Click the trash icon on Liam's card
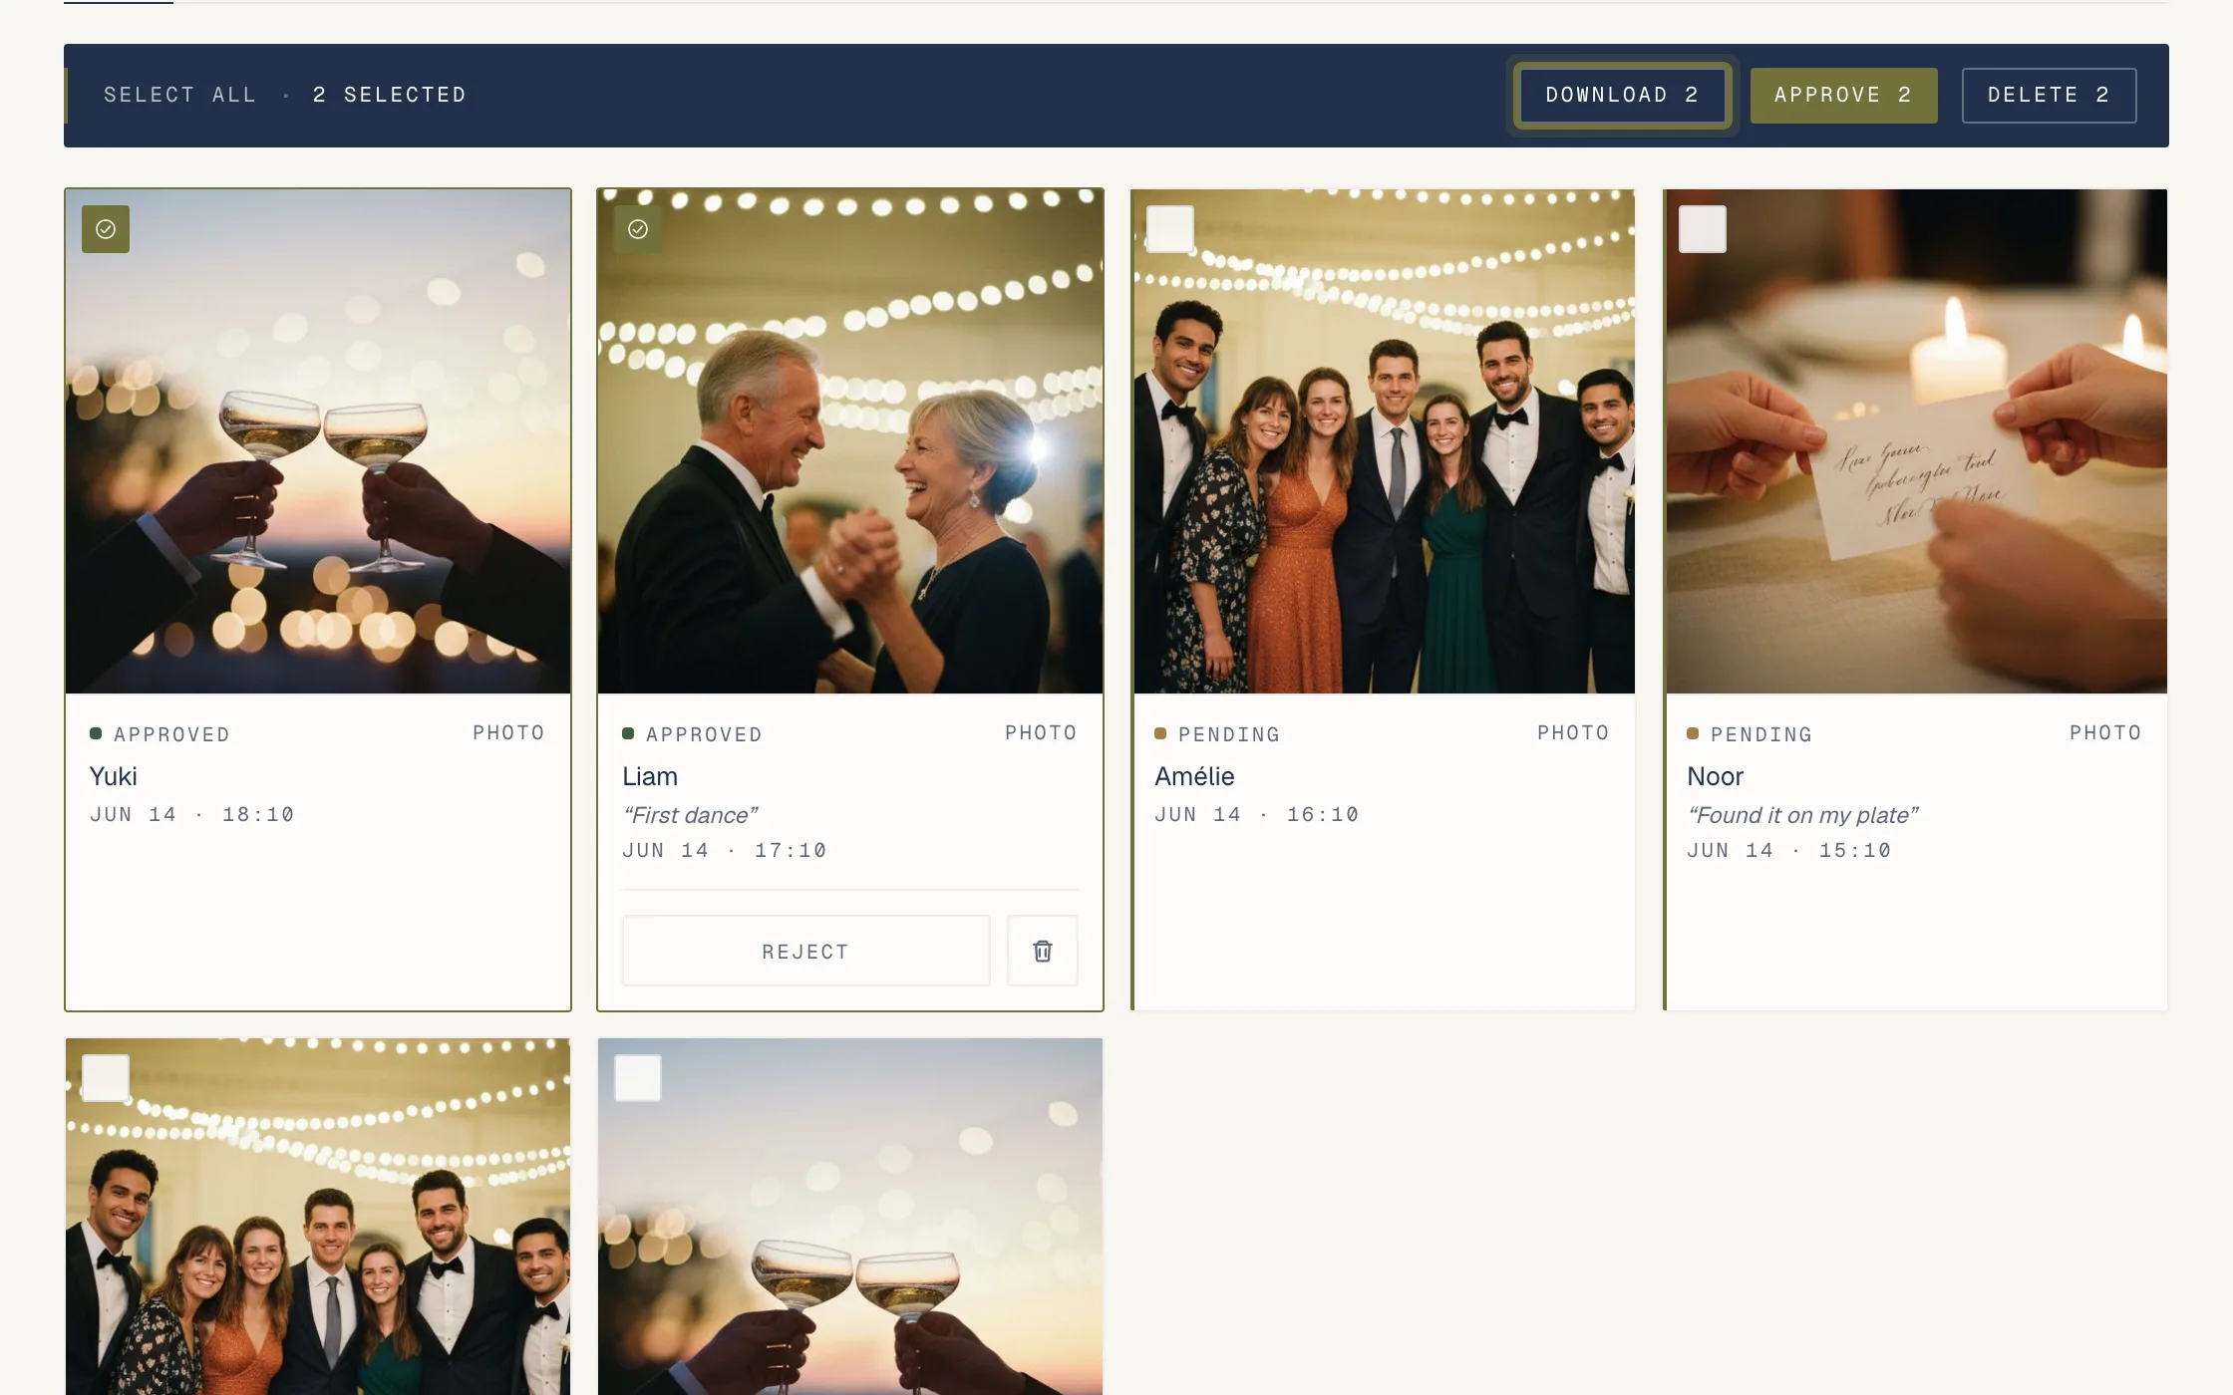 pos(1042,951)
